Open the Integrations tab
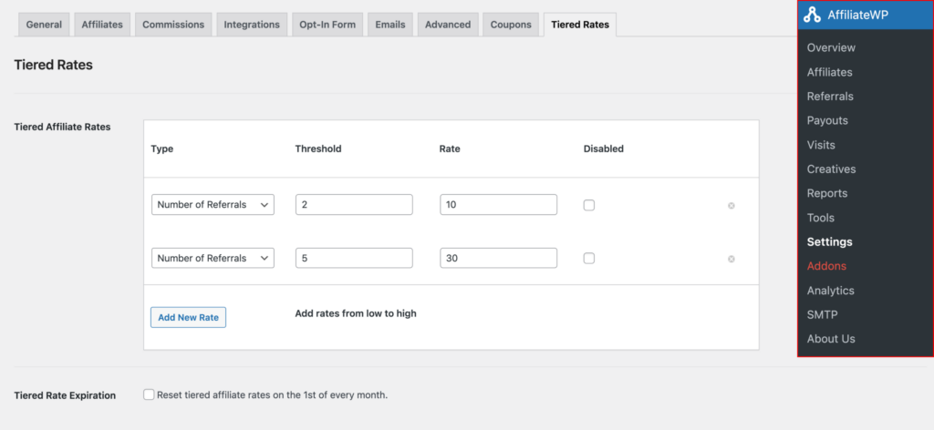The width and height of the screenshot is (934, 430). tap(252, 25)
